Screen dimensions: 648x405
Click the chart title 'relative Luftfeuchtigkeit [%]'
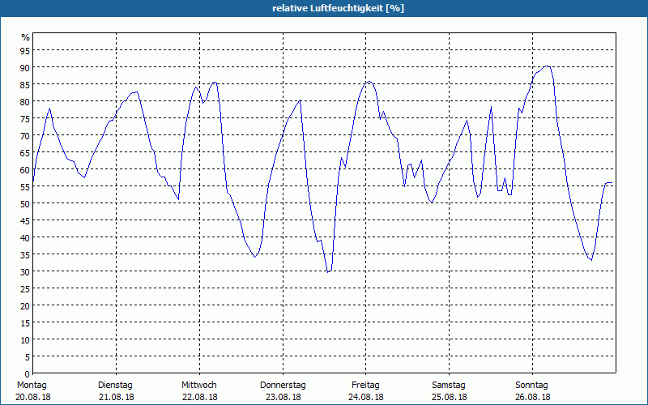(x=338, y=8)
